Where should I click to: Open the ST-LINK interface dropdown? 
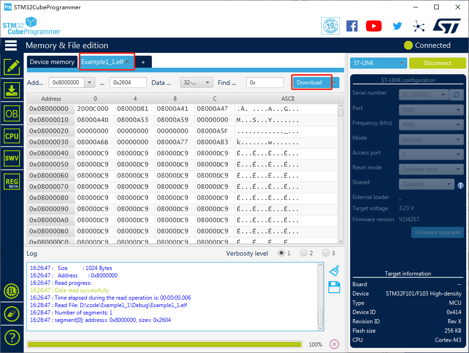(378, 63)
